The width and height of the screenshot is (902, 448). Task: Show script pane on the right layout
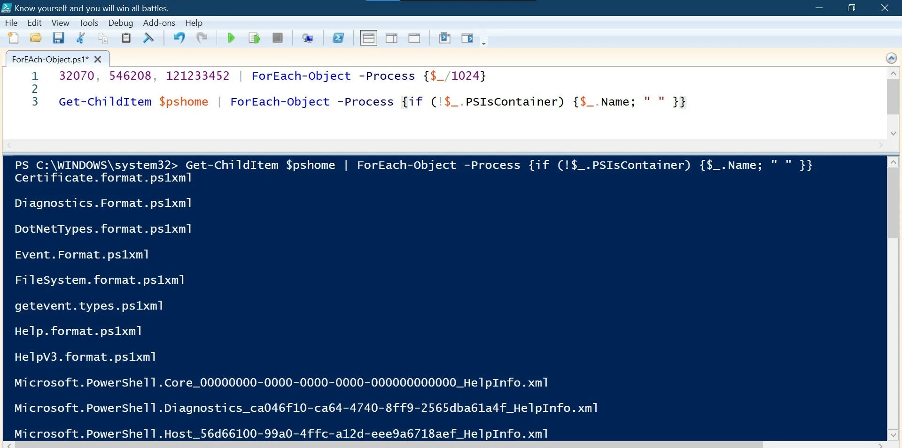click(391, 38)
